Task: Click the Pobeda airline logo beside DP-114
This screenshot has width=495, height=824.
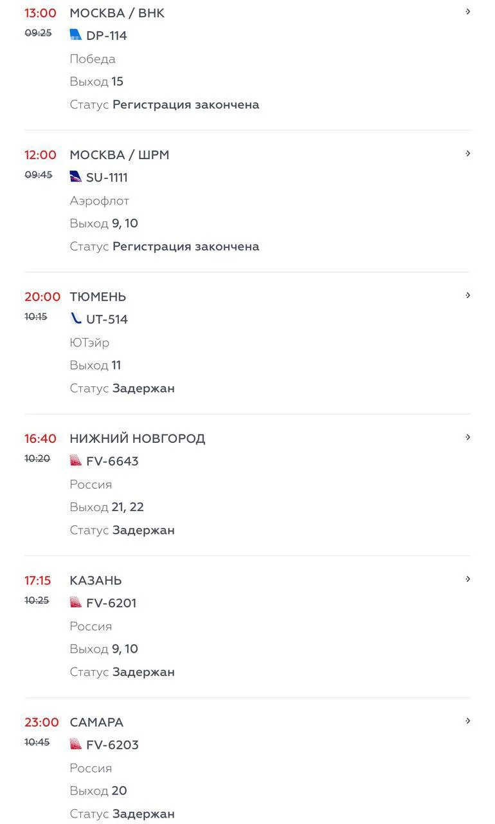Action: (x=76, y=35)
